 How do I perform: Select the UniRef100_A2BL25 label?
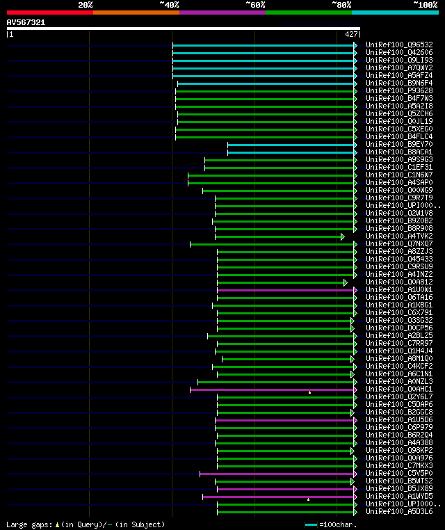[399, 335]
